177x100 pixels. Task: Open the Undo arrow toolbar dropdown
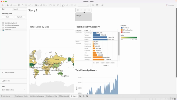[17, 5]
